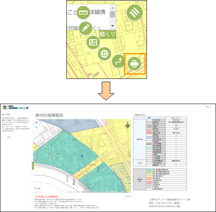
Task: Click the small print icon beside 印刷
Action: point(3,115)
